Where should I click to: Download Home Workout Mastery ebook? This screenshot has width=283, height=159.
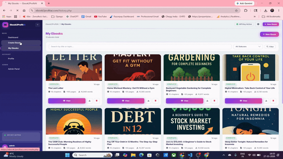coord(148,101)
